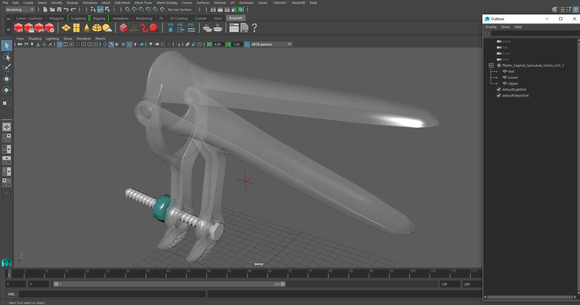Toggle color management on button
580x305 pixels.
(247, 44)
